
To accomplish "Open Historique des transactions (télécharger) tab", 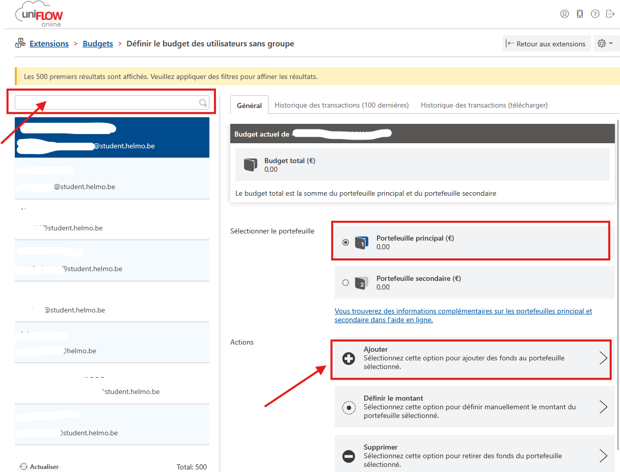I will [x=484, y=105].
